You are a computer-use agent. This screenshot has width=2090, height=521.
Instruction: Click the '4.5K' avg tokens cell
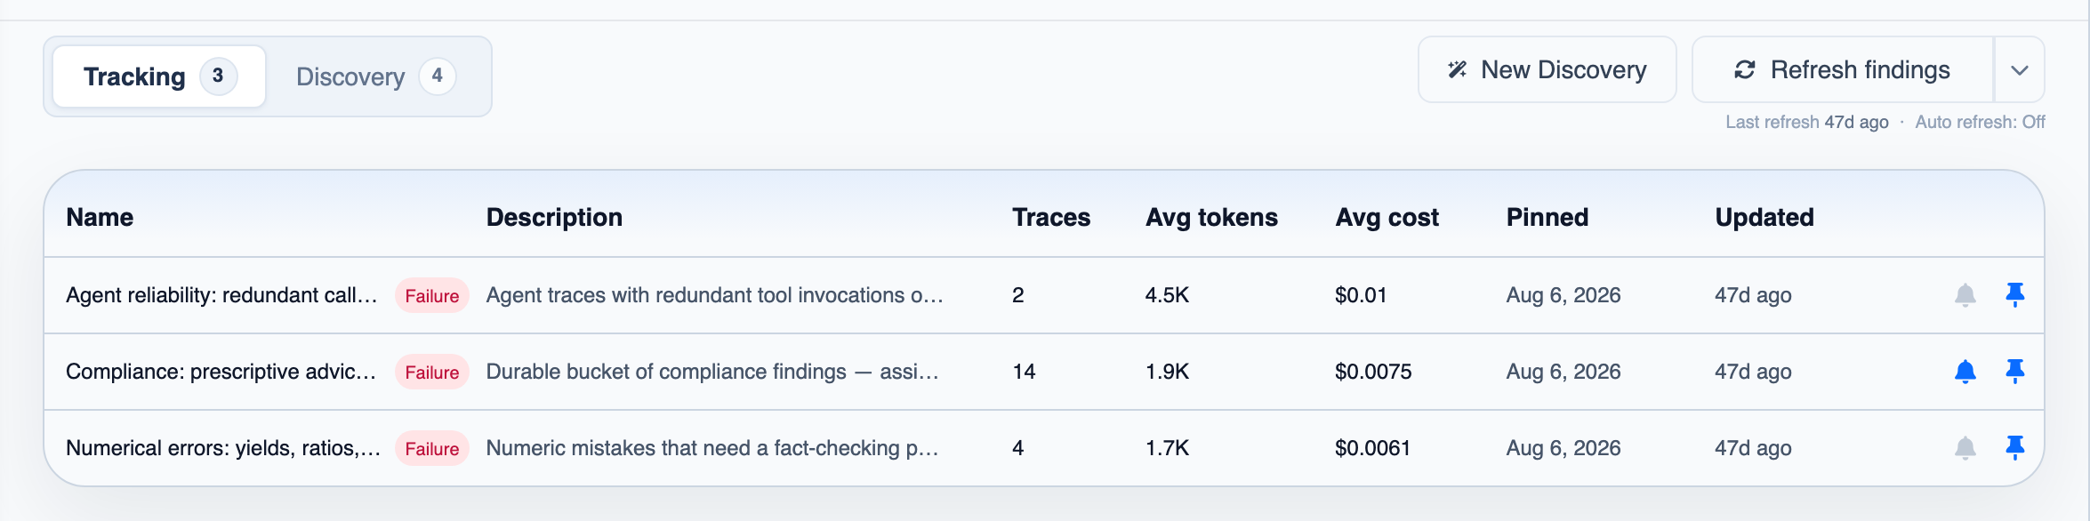coord(1167,295)
